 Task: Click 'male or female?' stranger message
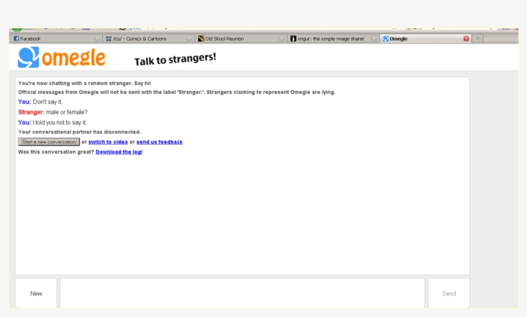click(x=67, y=112)
